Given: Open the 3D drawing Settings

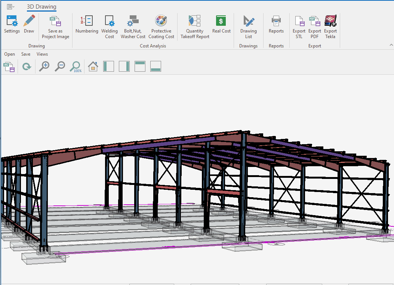Looking at the screenshot, I should point(12,24).
